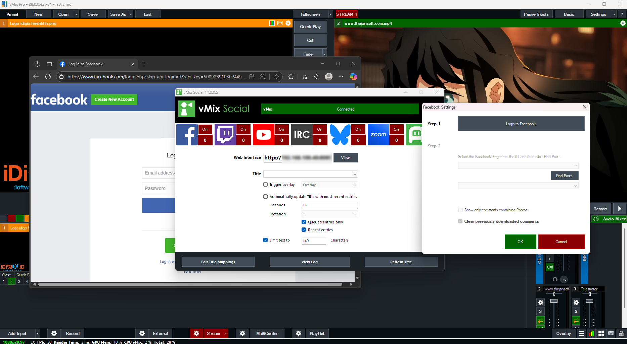
Task: Expand the Settings dropdown arrow
Action: (x=614, y=14)
